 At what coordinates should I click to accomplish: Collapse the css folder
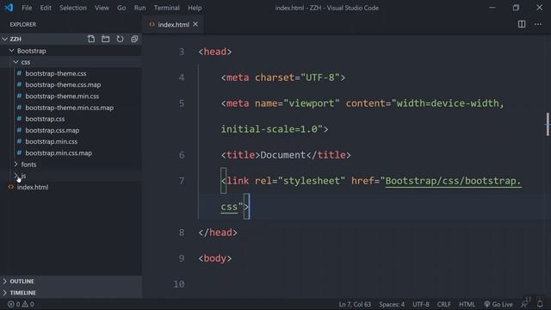coord(15,62)
